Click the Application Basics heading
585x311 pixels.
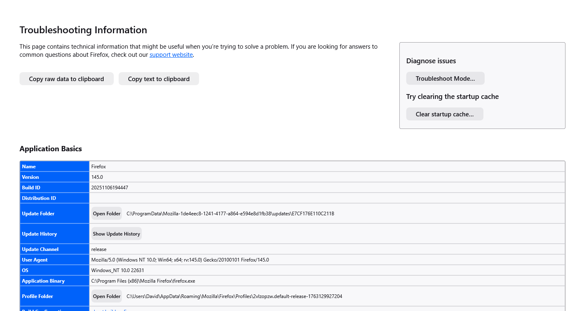coord(51,149)
